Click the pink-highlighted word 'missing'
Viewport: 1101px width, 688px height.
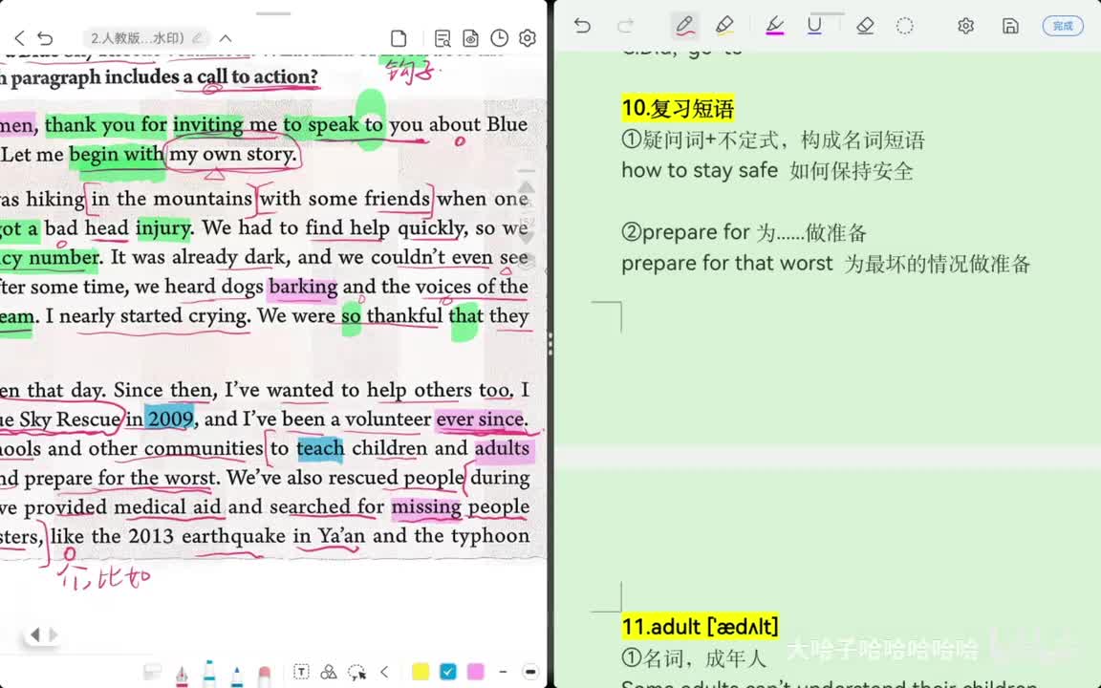click(x=426, y=506)
